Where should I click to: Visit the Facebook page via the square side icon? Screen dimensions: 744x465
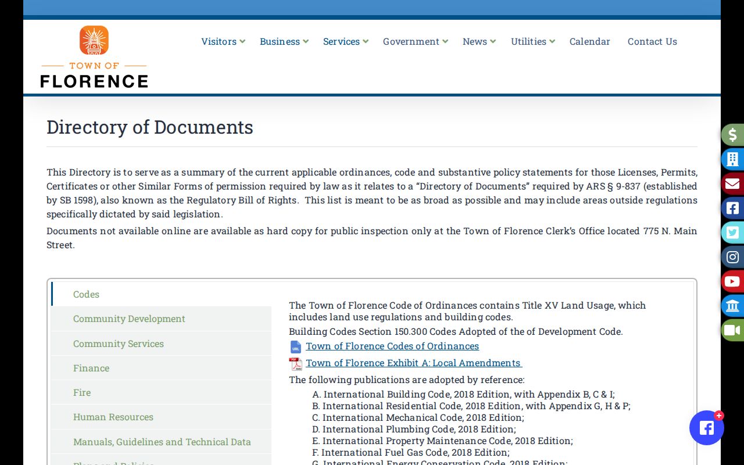click(732, 208)
